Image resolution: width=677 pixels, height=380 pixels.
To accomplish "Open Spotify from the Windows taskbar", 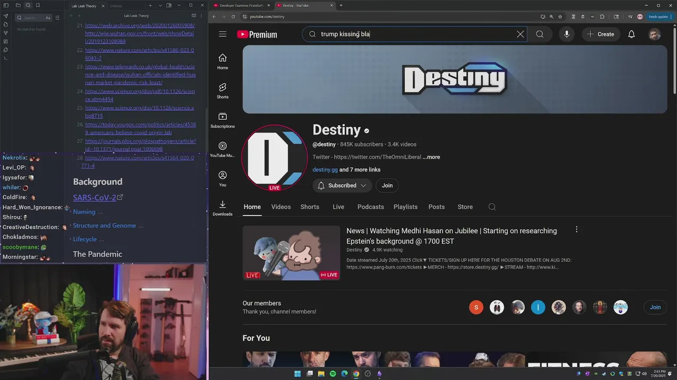I will (333, 374).
